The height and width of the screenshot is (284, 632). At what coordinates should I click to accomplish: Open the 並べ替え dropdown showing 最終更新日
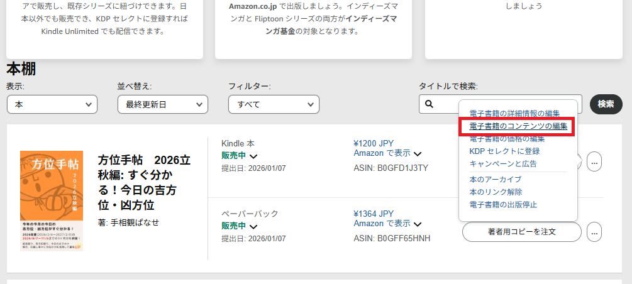[x=163, y=104]
